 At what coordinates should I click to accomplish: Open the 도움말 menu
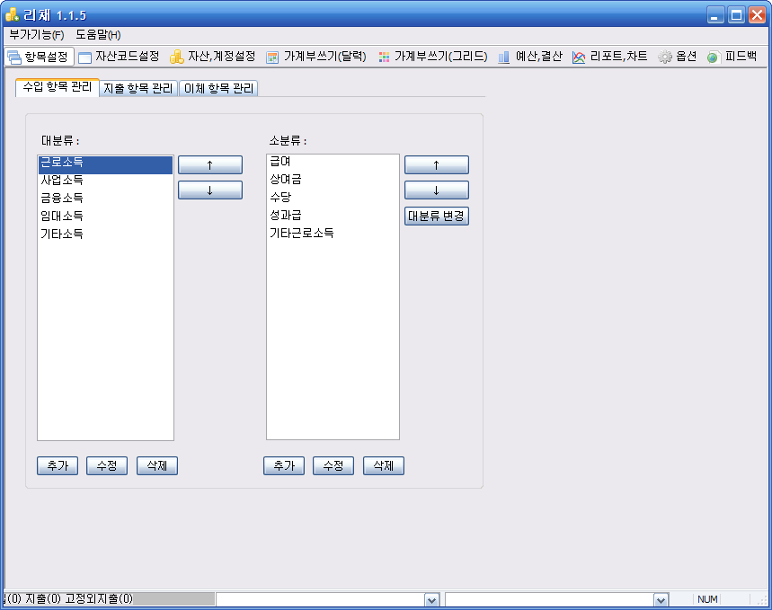98,34
